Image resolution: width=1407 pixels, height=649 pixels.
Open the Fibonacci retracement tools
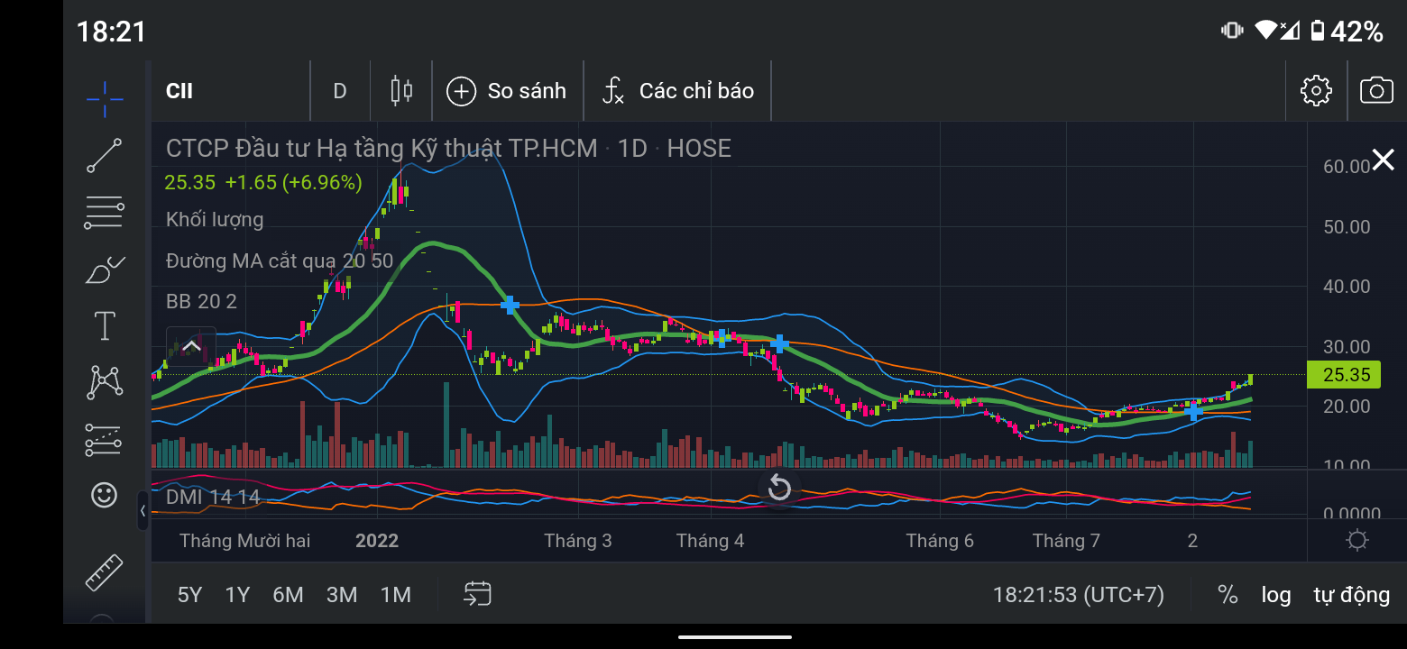105,212
